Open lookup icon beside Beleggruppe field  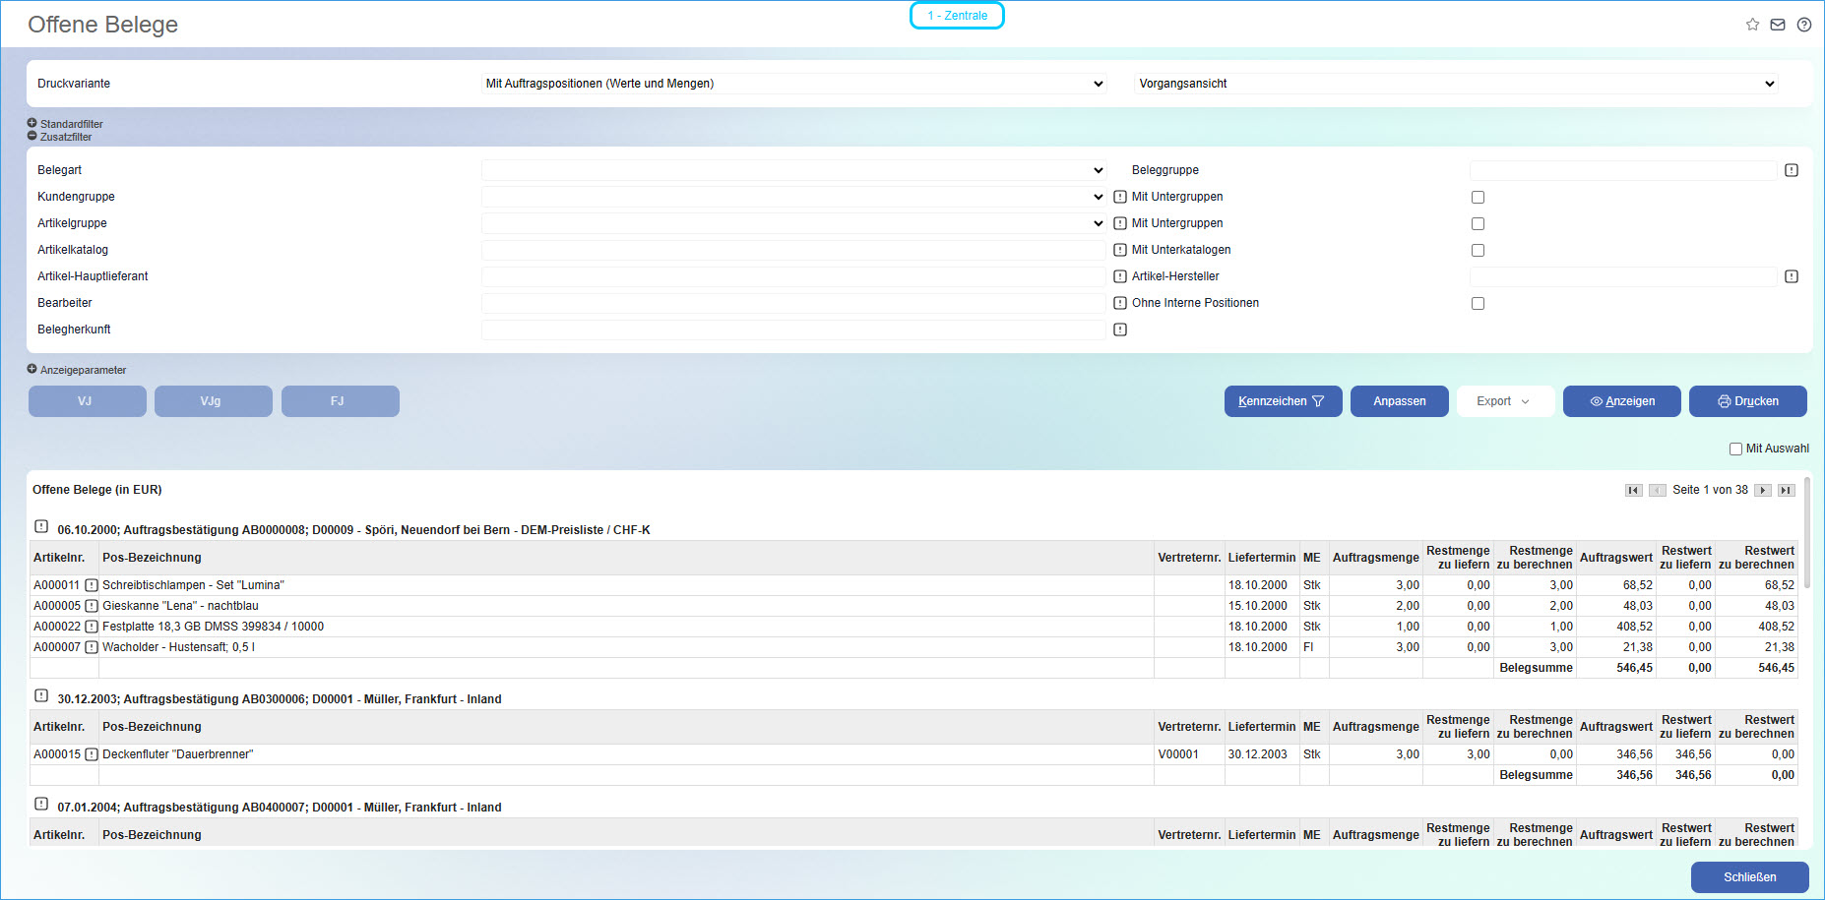pos(1792,170)
